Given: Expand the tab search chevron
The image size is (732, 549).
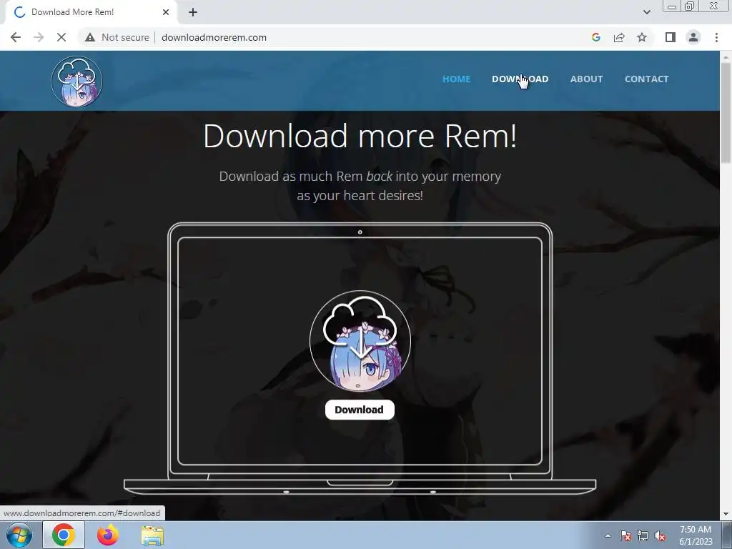Looking at the screenshot, I should click(646, 12).
